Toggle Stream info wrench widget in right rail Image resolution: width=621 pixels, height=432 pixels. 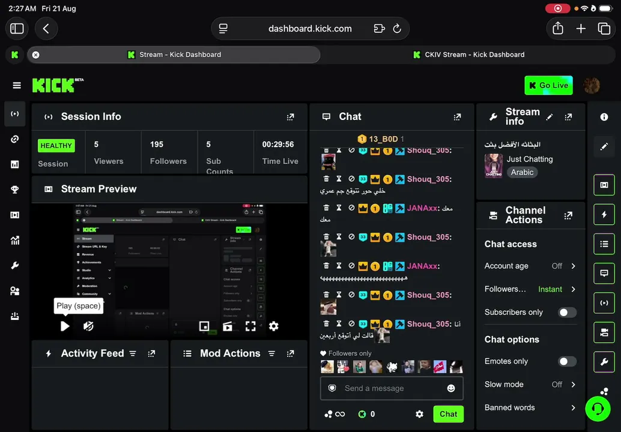click(x=604, y=362)
